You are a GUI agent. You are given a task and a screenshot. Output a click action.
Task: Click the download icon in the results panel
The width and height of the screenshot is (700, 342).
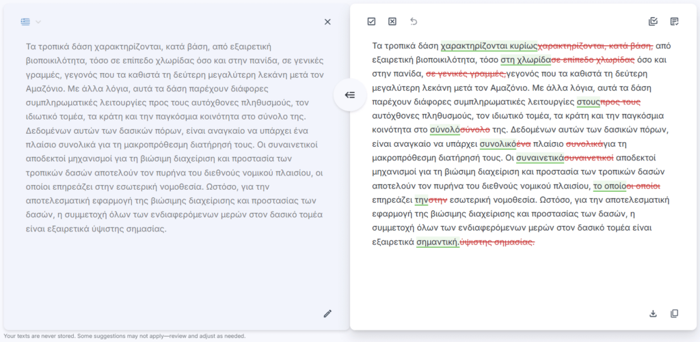point(653,313)
